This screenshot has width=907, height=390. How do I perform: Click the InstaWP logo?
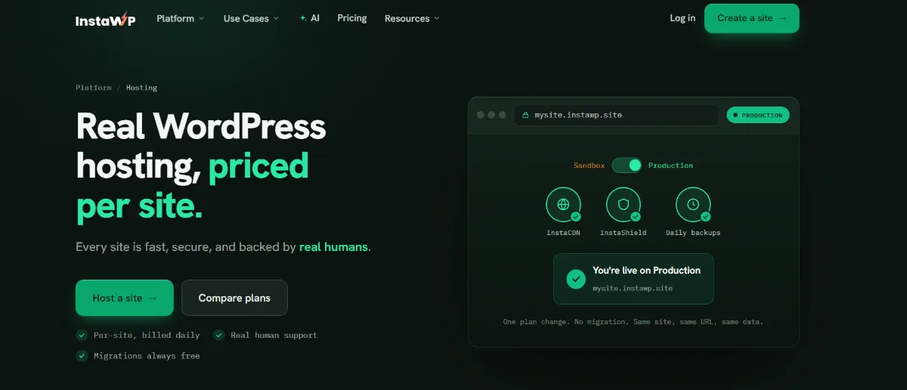point(105,19)
